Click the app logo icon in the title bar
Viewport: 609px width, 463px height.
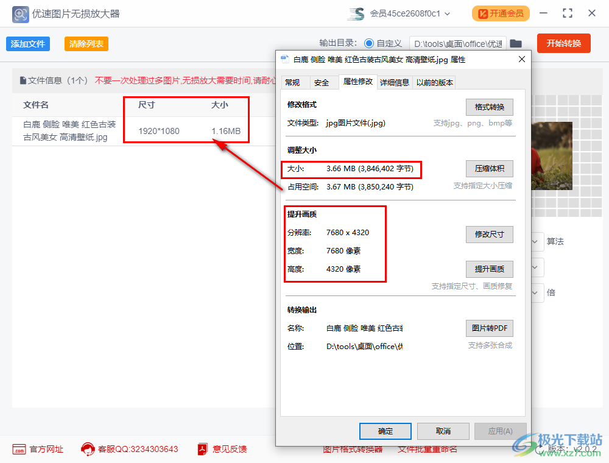click(20, 13)
